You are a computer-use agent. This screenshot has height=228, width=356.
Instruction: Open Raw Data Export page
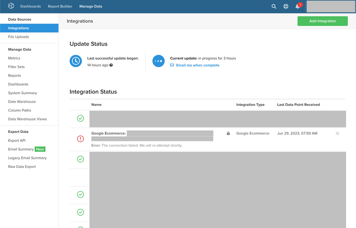click(22, 167)
